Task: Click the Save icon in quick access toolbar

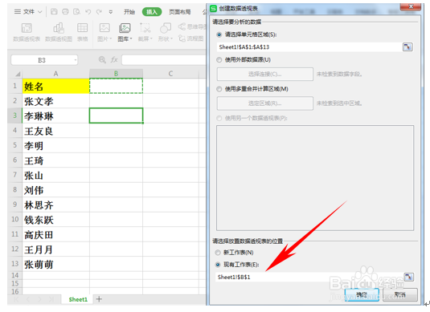Action: tap(55, 11)
